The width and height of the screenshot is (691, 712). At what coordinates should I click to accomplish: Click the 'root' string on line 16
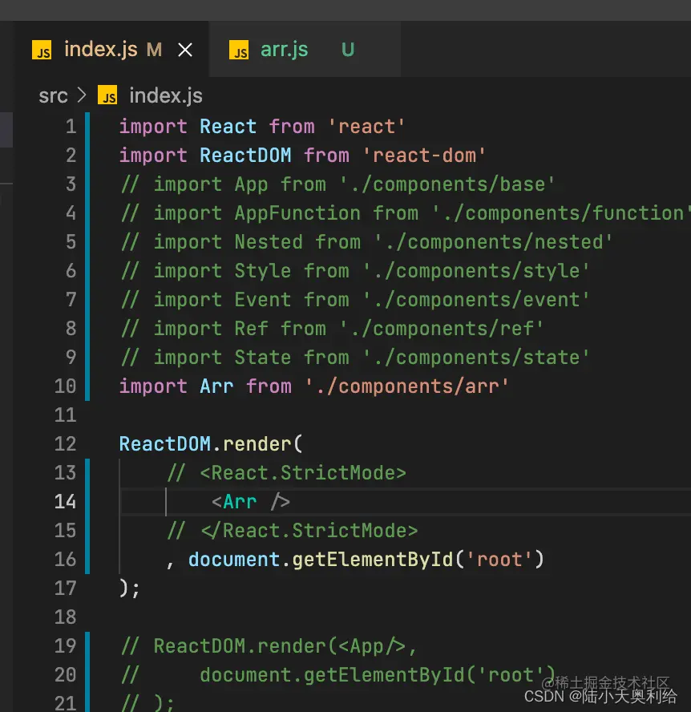point(499,560)
